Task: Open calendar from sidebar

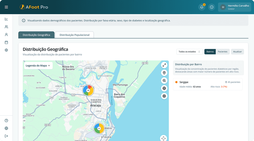Action: pos(6,42)
